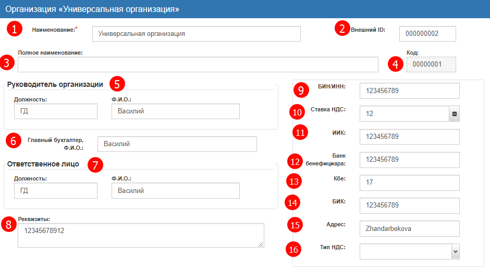490x271 pixels.
Task: Open the Тип НДС dropdown
Action: click(x=410, y=252)
